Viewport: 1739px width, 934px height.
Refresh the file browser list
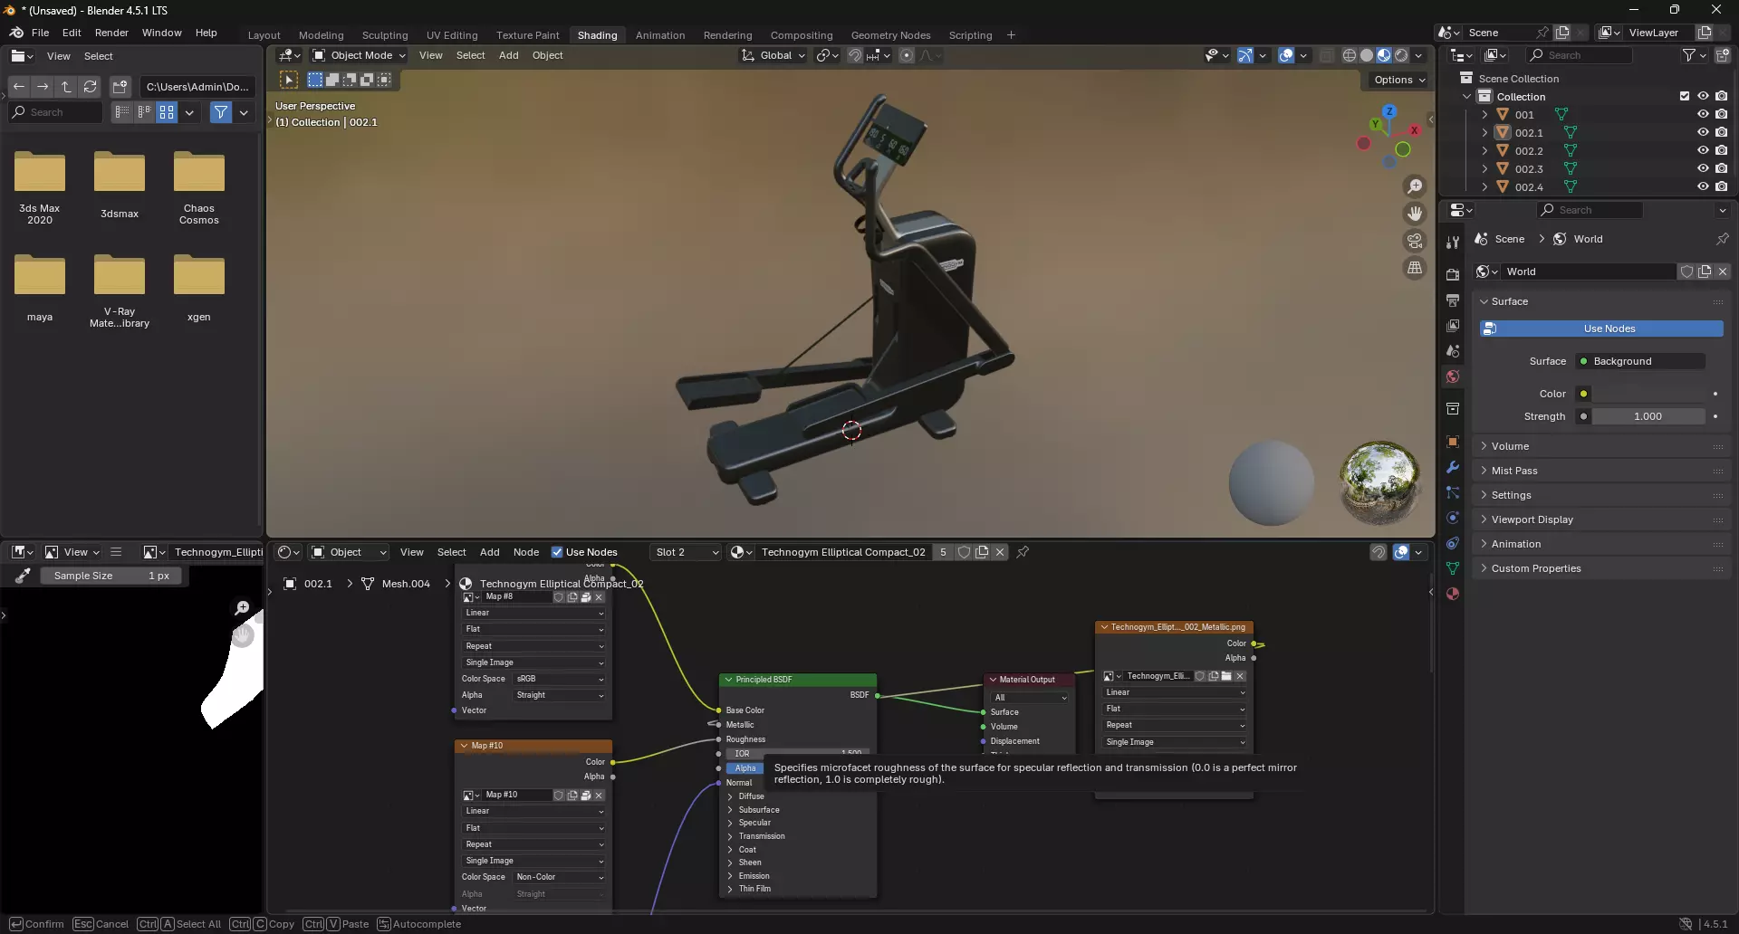click(90, 87)
